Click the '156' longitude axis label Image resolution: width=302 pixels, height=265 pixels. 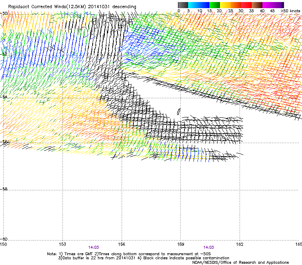tap(122, 244)
